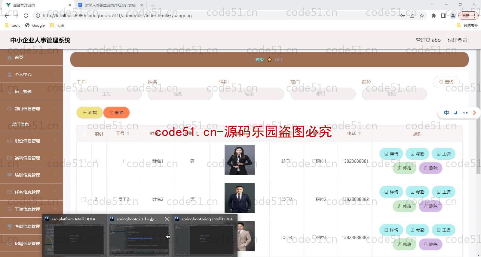Open 详情 for the 部门3 employee
Image resolution: width=481 pixels, height=257 pixels.
(x=391, y=230)
